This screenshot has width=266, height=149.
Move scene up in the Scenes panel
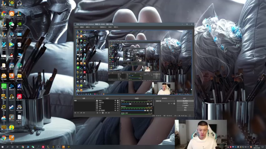click(81, 113)
